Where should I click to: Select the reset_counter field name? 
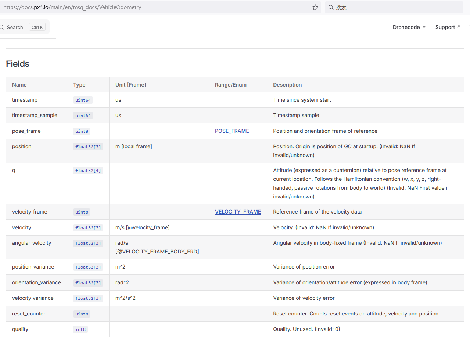[x=29, y=314]
